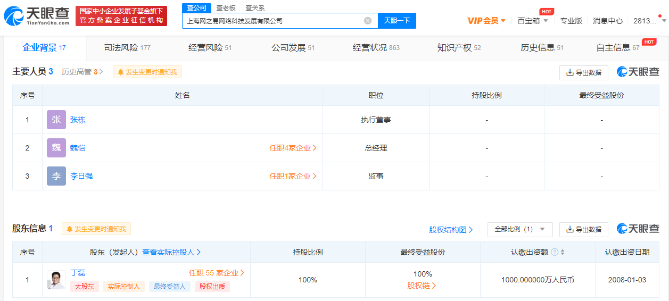The height and width of the screenshot is (301, 669).
Task: Open 魏恺's profile link
Action: click(78, 148)
